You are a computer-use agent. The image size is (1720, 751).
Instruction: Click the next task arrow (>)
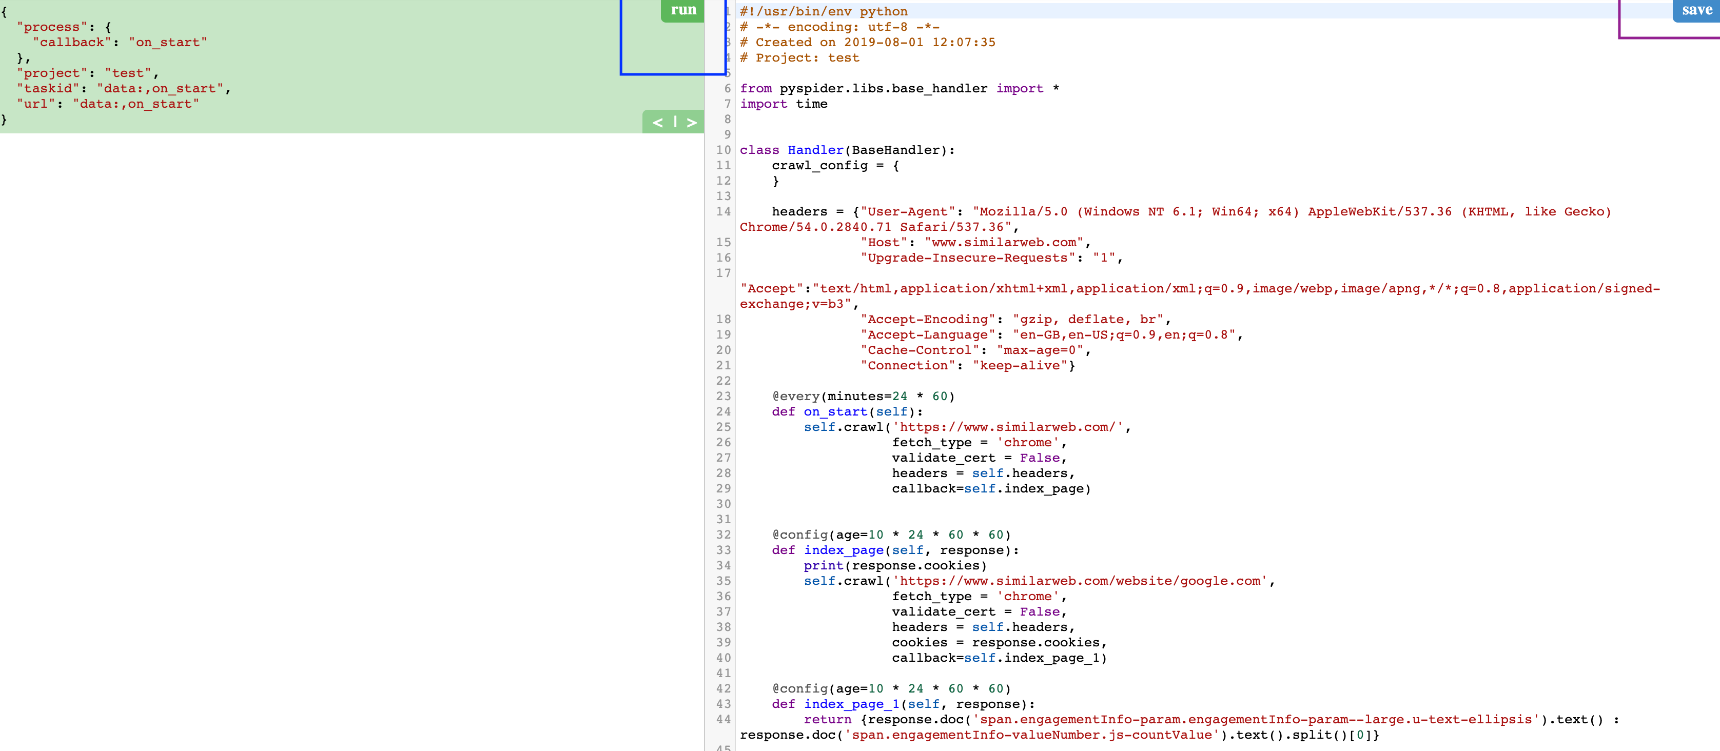692,122
